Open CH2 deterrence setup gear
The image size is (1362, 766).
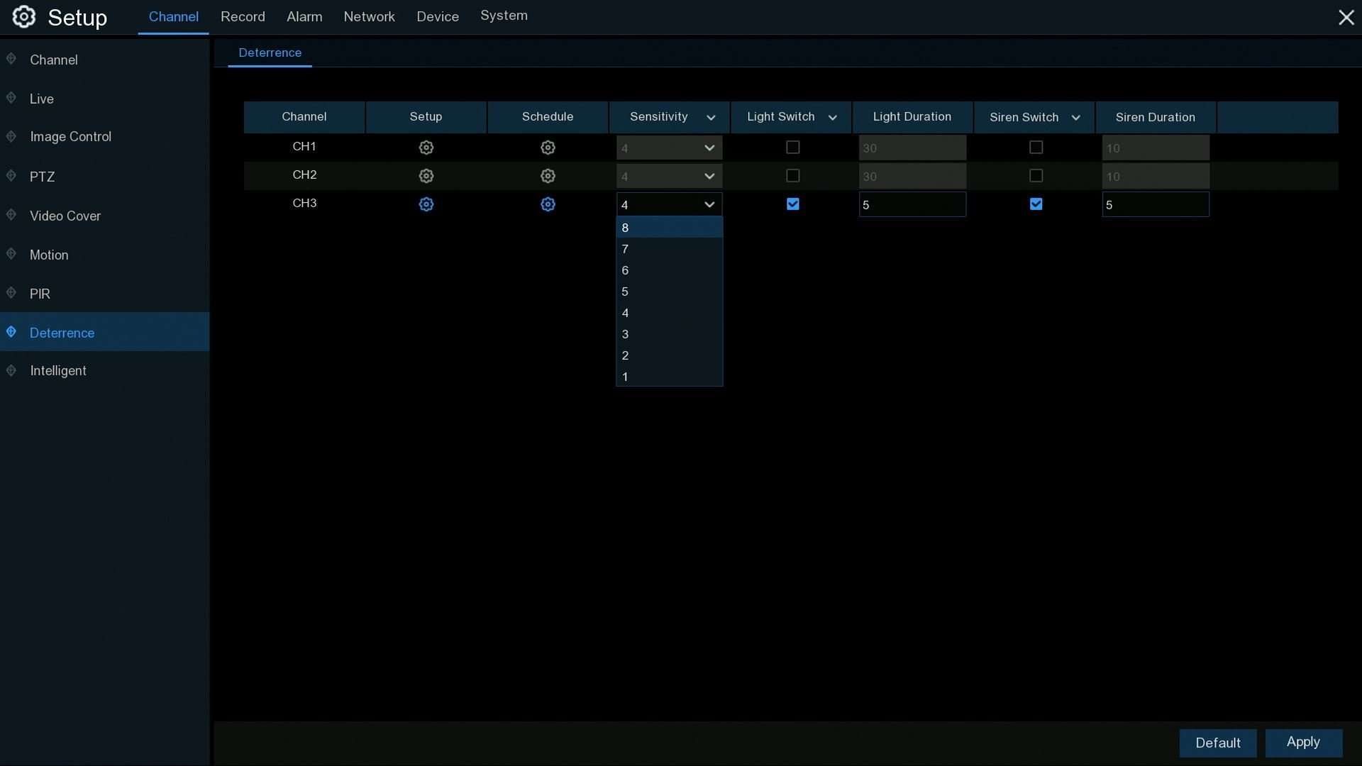point(426,176)
